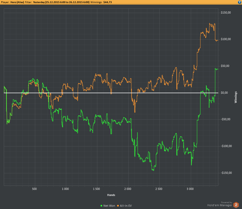The width and height of the screenshot is (242, 209).
Task: Click the -$50,00 y-axis label
Action: pos(225,119)
